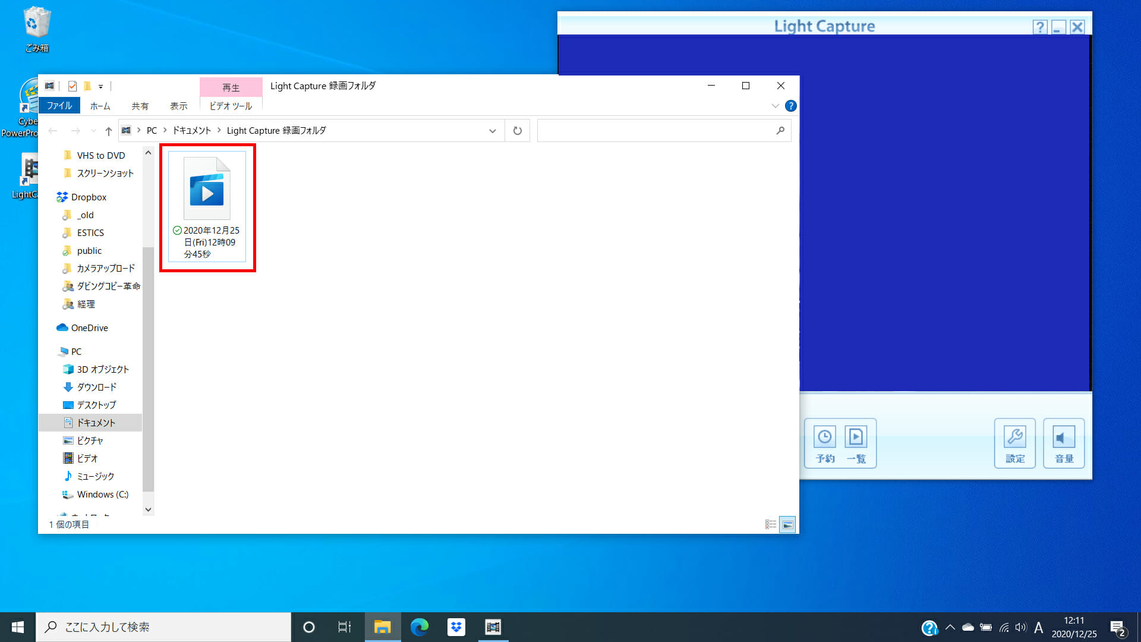The image size is (1141, 642).
Task: Select Windows (C:) drive
Action: 96,494
